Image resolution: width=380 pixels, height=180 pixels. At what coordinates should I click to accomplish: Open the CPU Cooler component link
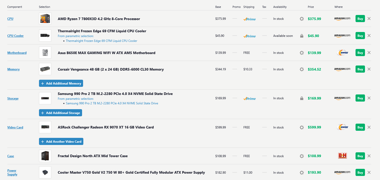15,36
